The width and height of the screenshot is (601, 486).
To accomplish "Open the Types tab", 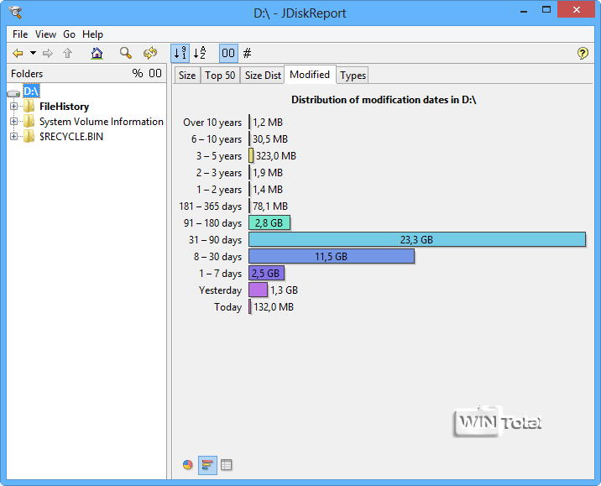I will click(353, 76).
